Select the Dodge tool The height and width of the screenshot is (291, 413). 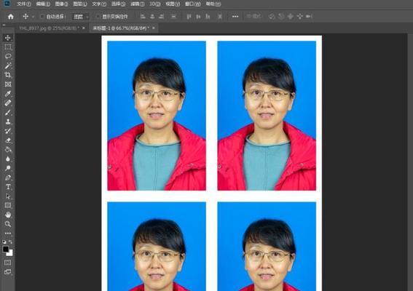pyautogui.click(x=8, y=168)
